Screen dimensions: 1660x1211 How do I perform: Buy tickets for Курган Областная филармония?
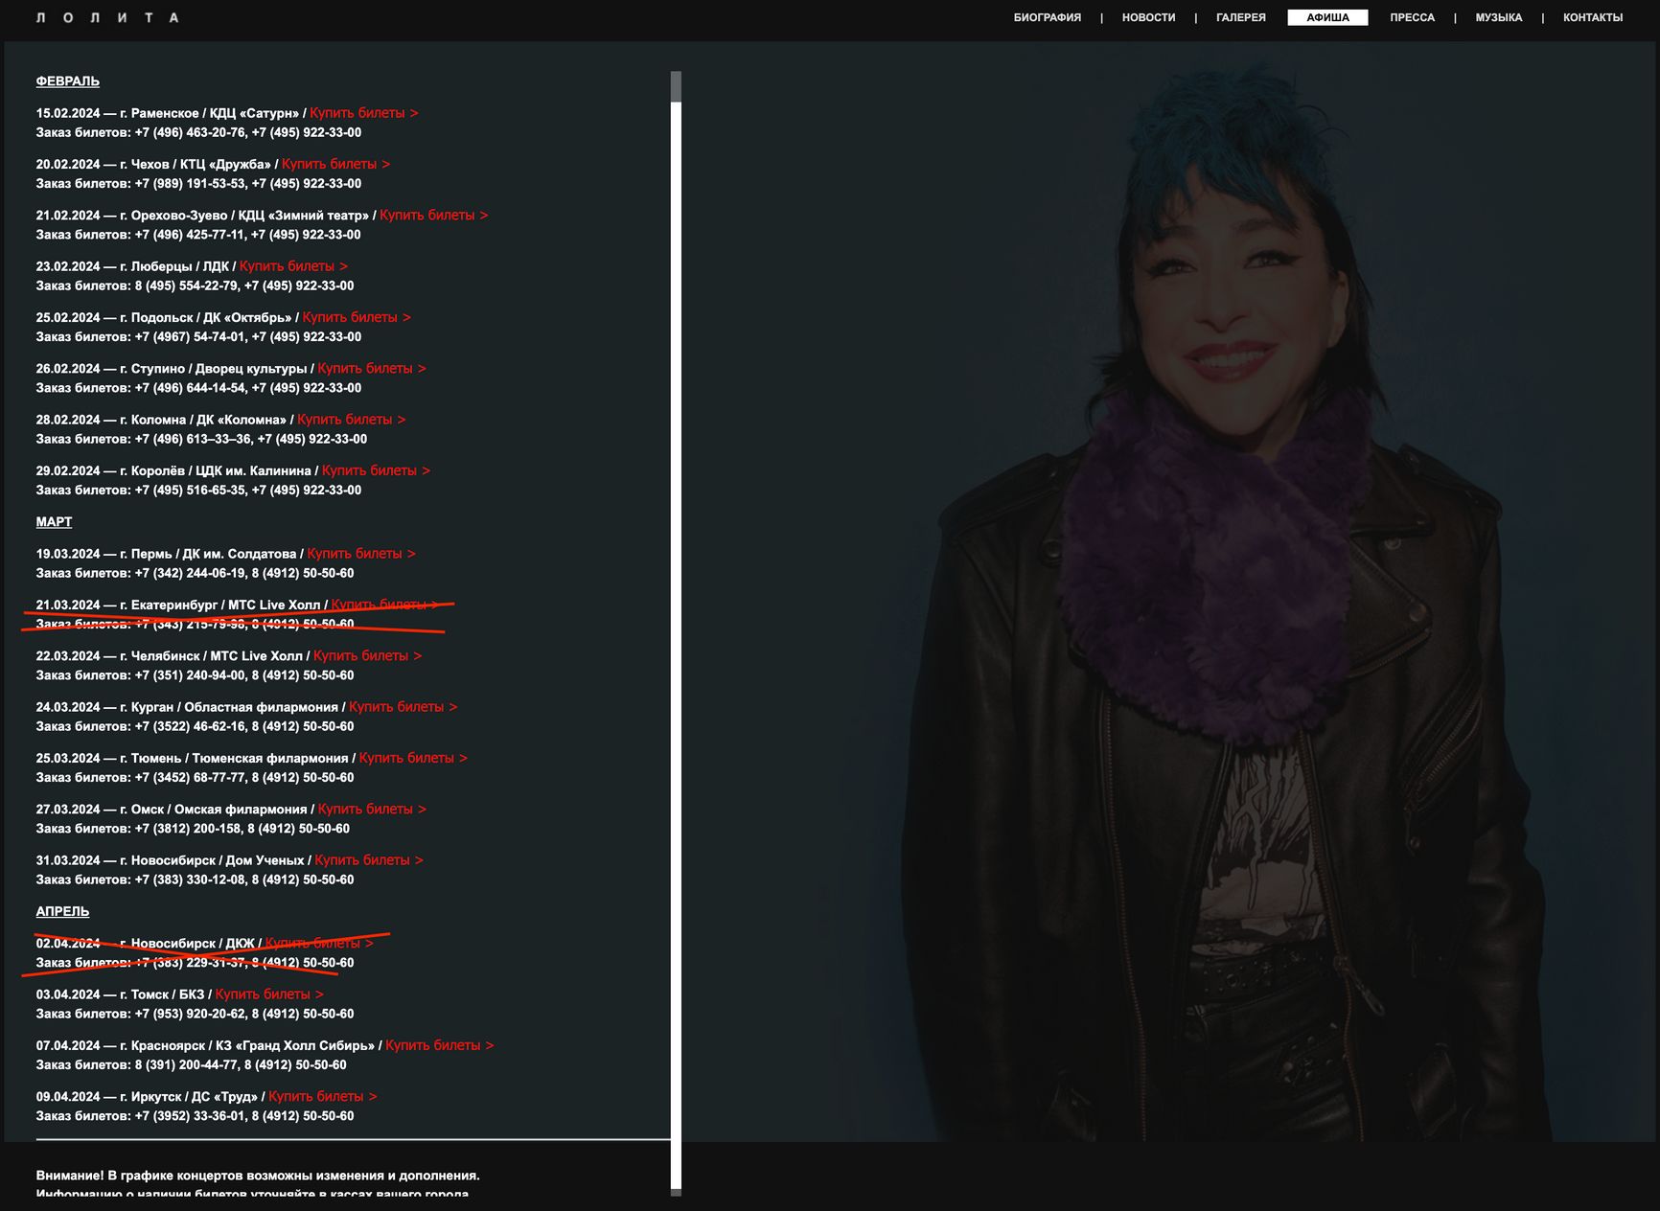pyautogui.click(x=403, y=707)
